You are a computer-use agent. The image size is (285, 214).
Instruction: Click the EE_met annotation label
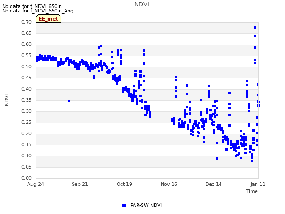tap(49, 19)
